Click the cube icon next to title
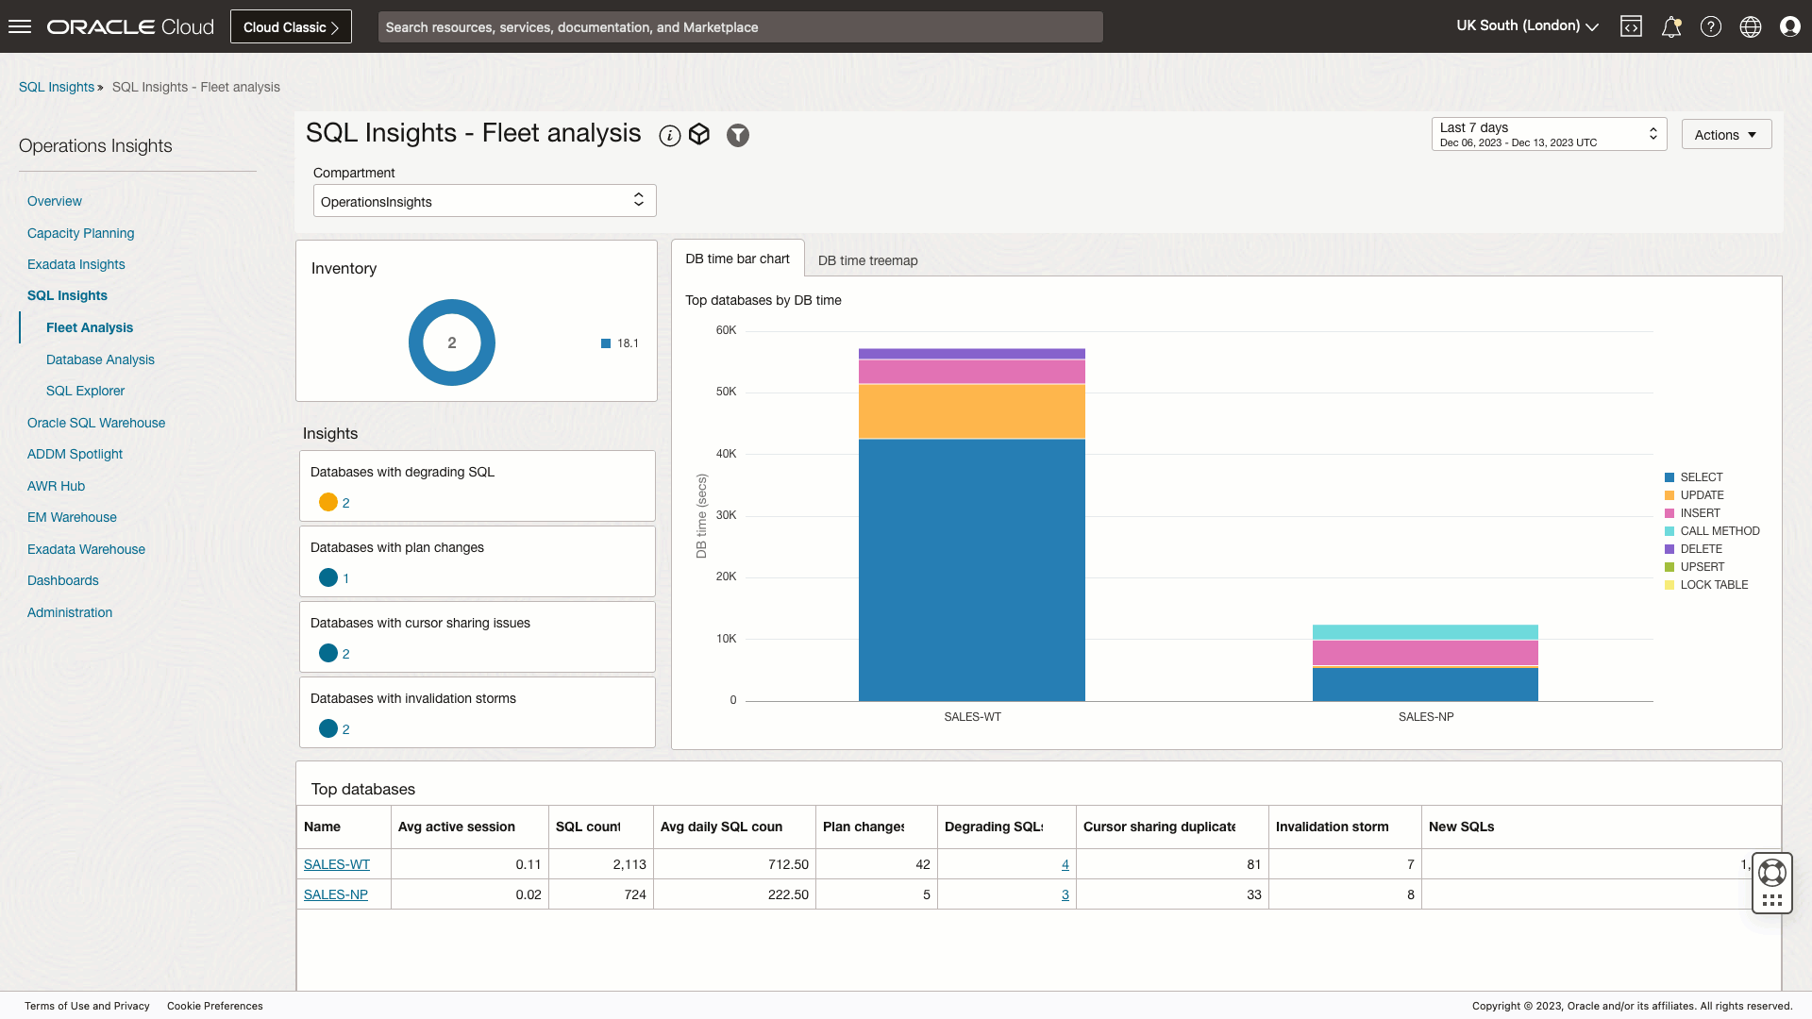The width and height of the screenshot is (1812, 1019). (699, 135)
